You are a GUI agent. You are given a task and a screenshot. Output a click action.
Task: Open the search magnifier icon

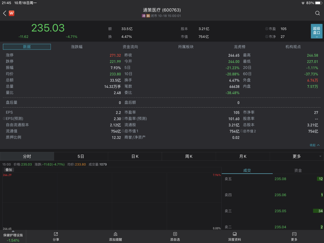pos(318,13)
